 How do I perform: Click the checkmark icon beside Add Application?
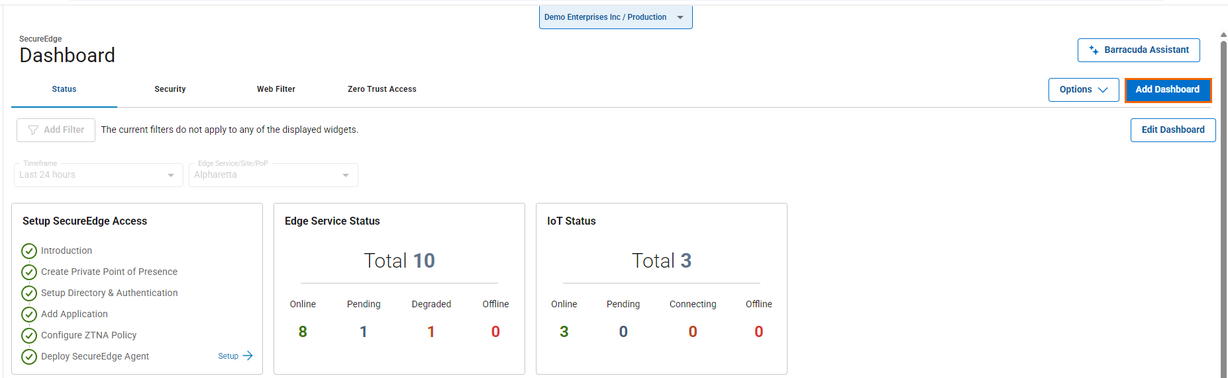29,315
